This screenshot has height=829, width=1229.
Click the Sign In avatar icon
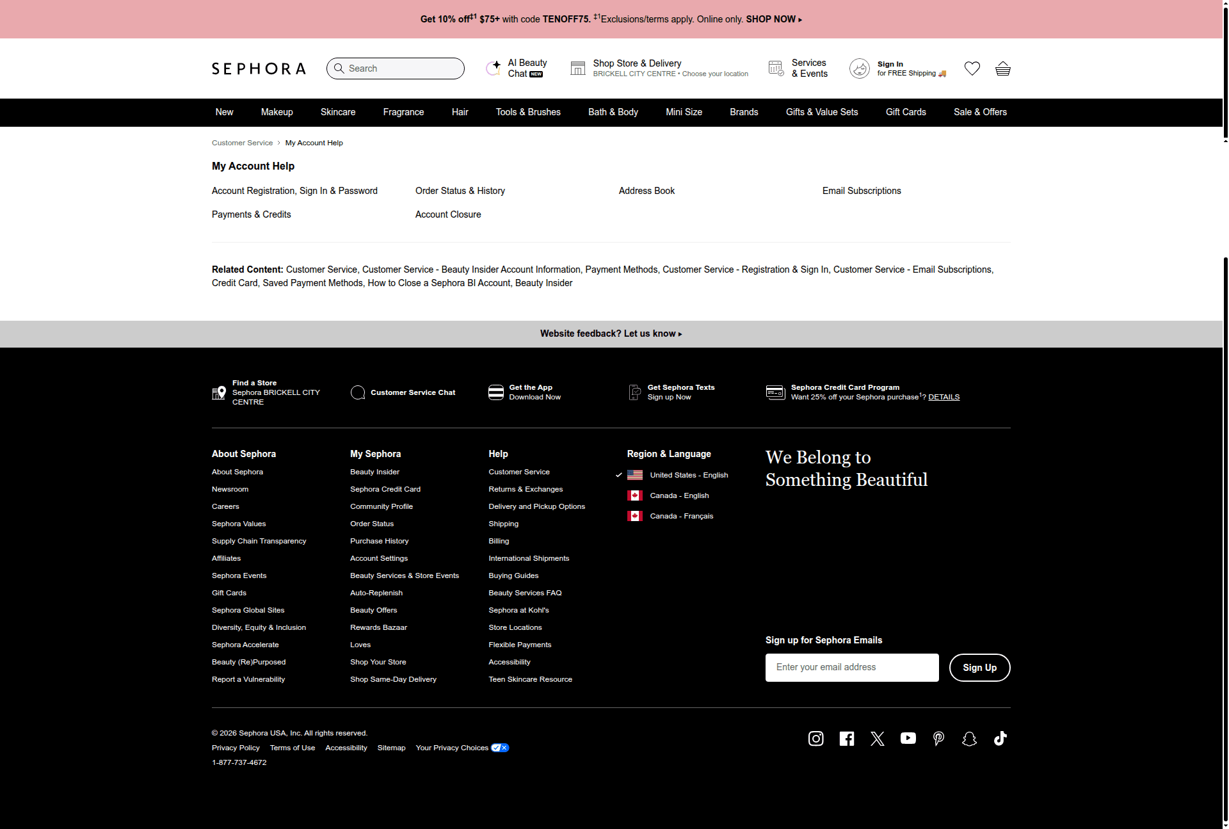click(860, 68)
